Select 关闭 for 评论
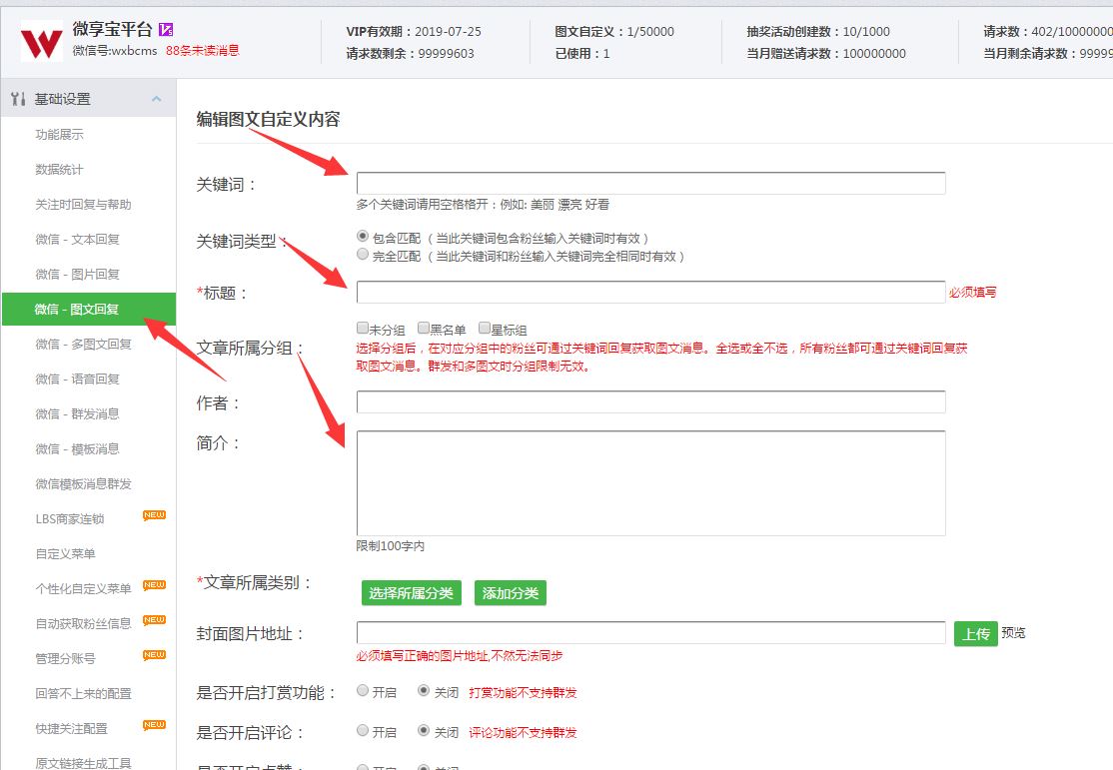1113x770 pixels. 424,729
